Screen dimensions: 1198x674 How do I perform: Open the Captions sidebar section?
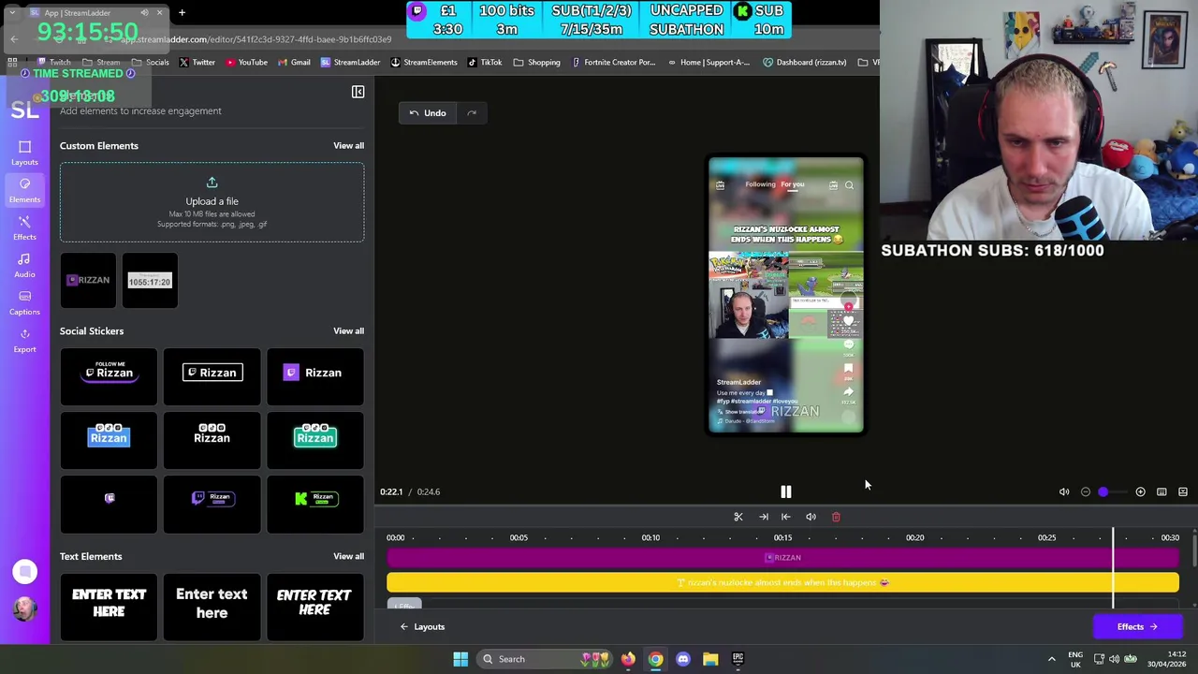point(24,302)
